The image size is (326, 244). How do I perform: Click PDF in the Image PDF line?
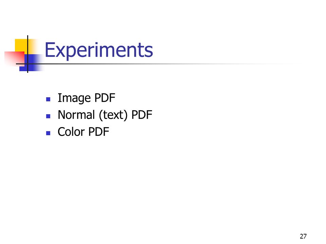(105, 98)
